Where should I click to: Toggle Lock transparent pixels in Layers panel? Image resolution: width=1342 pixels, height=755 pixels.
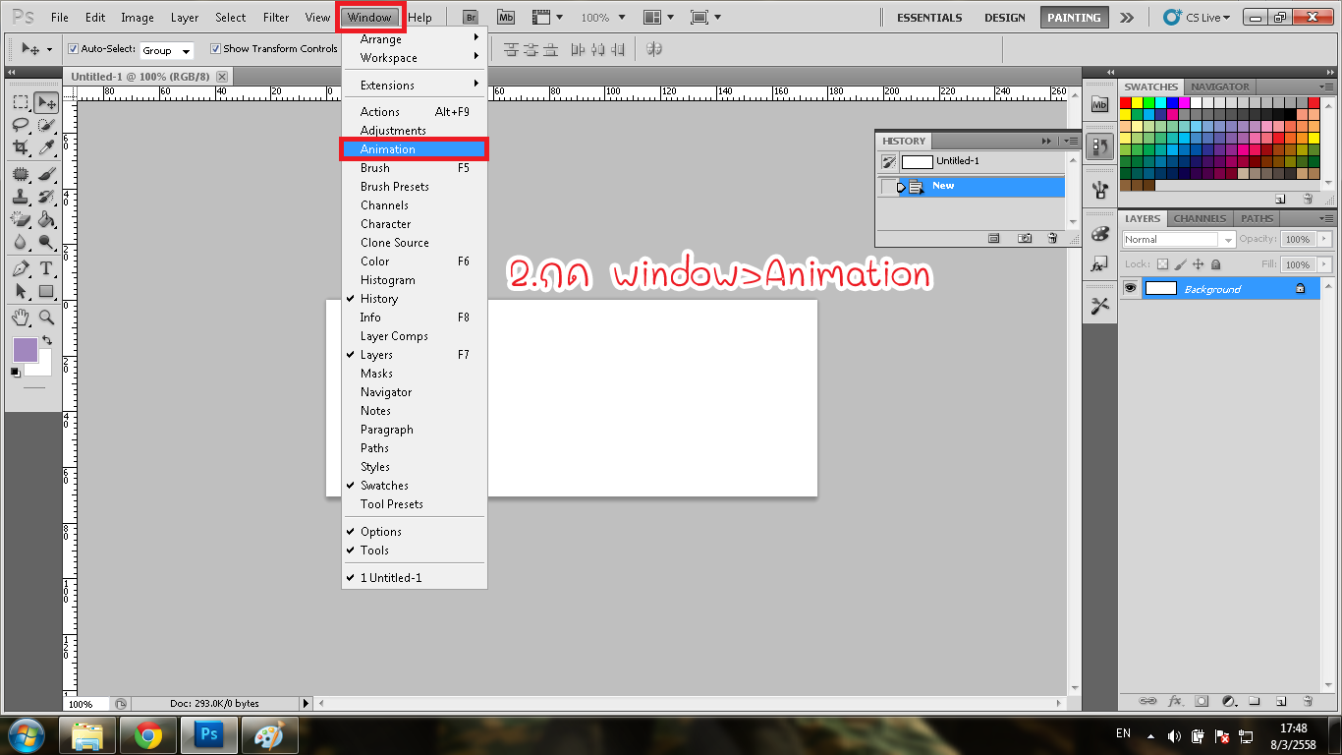point(1162,264)
